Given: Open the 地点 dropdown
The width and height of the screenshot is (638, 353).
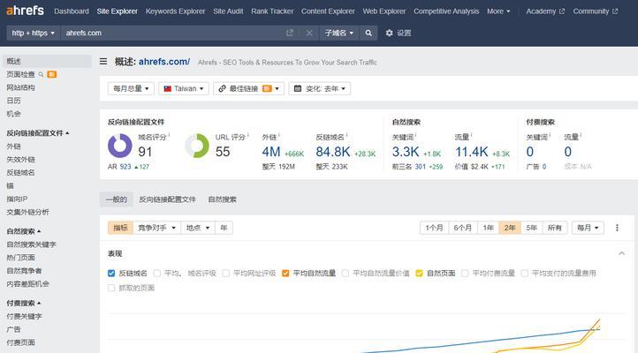Looking at the screenshot, I should tap(198, 228).
